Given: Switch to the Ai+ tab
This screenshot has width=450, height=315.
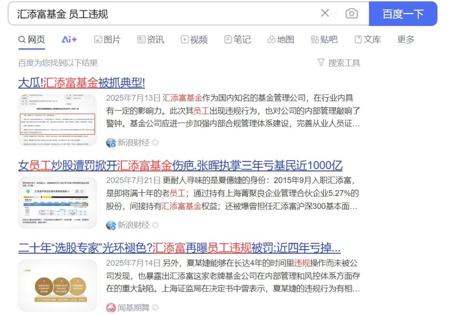Looking at the screenshot, I should (69, 40).
